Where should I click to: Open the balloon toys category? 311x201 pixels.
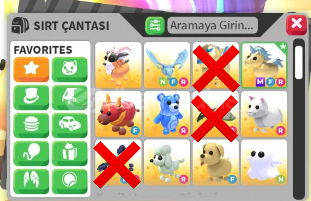31,153
